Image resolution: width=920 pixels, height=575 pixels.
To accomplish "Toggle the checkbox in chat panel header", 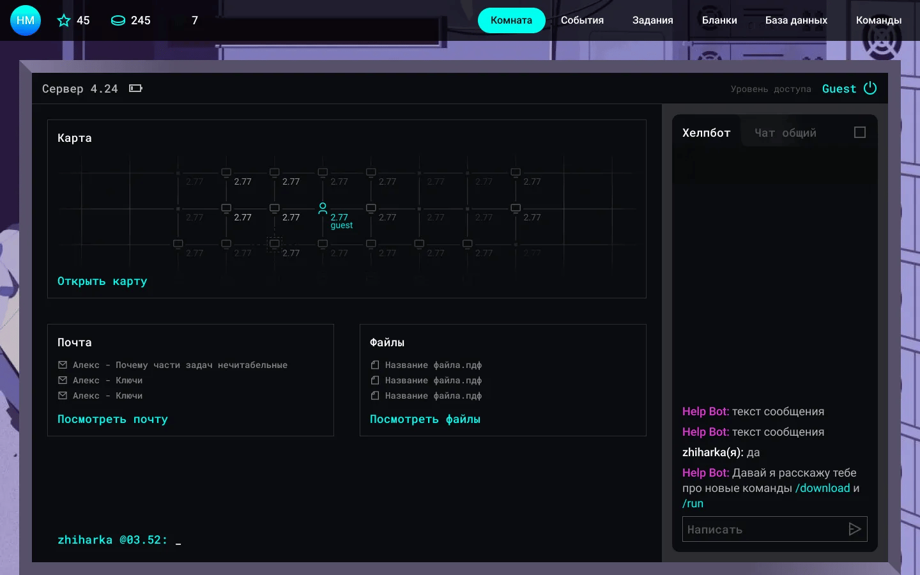I will [859, 132].
